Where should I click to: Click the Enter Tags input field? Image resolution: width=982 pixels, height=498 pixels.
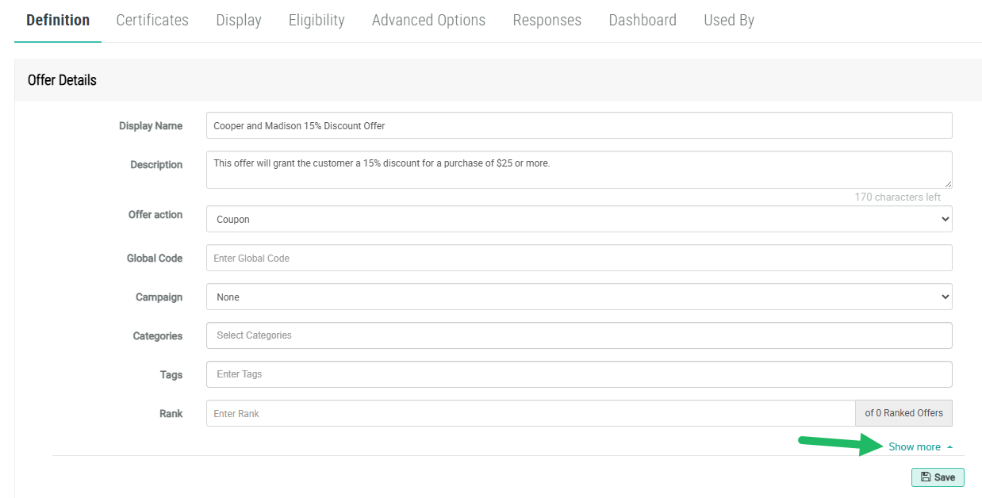[x=578, y=374]
